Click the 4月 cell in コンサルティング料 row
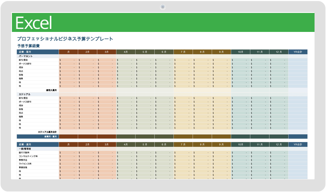 [x=126, y=156]
